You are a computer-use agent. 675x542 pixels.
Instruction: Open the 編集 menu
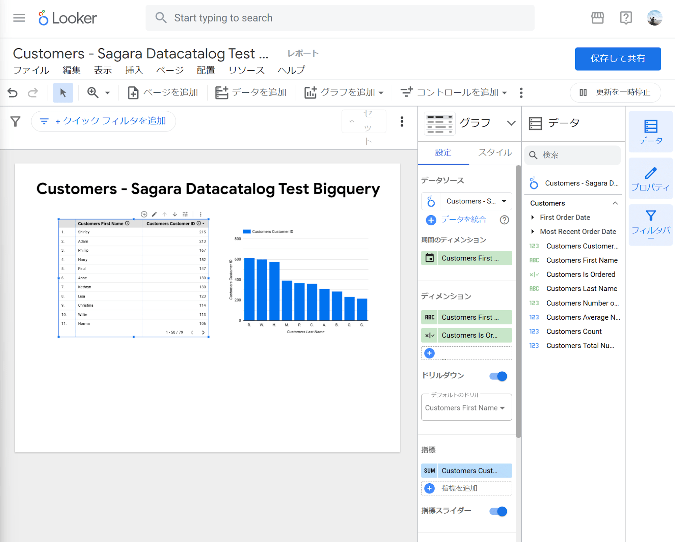point(72,70)
